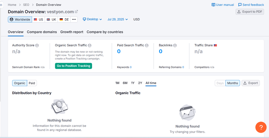Click the Keywords count 0
The image size is (269, 138).
[x=131, y=67]
